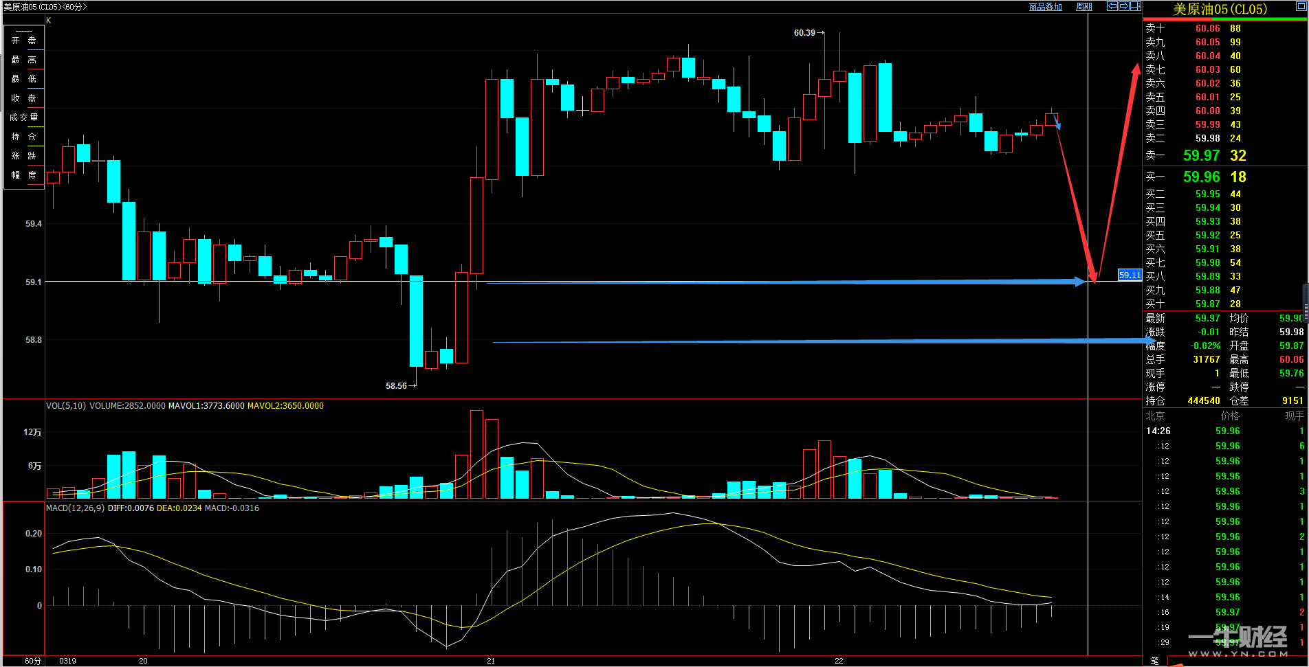Maximize the 美原油05 quote panel
This screenshot has height=667, width=1309.
pyautogui.click(x=1301, y=6)
